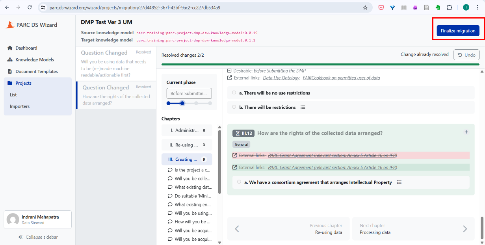485x245 pixels.
Task: Undo the resolved change
Action: pos(466,55)
